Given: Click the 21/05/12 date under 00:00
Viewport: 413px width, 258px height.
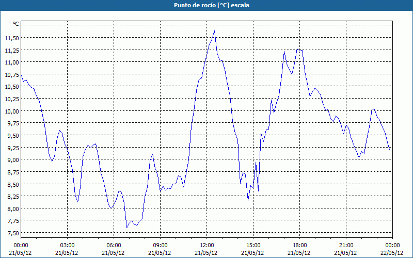Looking at the screenshot, I should click(20, 253).
